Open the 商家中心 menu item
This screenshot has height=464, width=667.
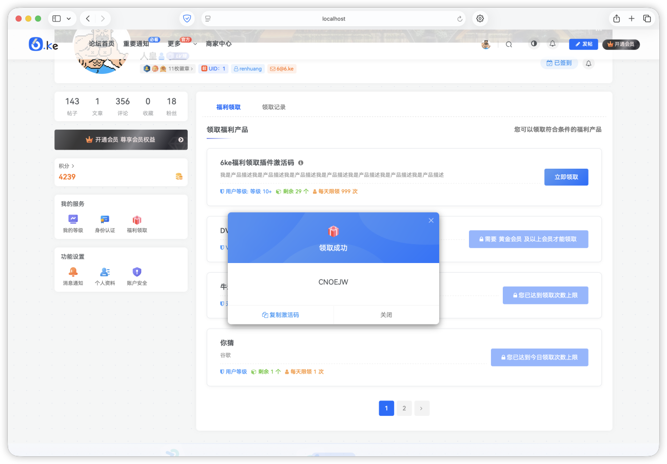tap(219, 44)
